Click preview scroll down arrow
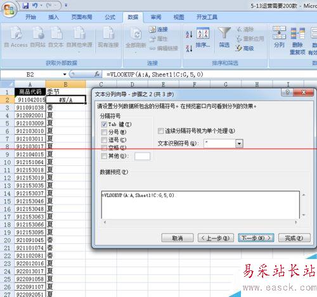This screenshot has width=317, height=297. click(x=304, y=215)
